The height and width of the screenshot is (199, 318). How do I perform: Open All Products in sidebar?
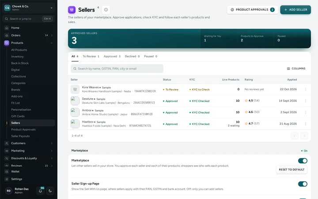19,50
